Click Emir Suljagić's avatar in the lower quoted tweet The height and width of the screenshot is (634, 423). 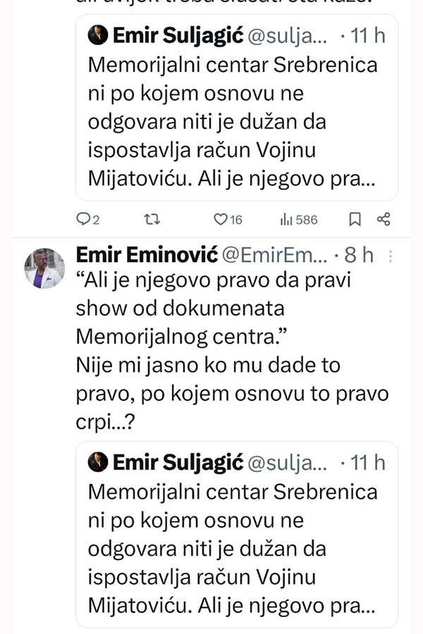[98, 462]
